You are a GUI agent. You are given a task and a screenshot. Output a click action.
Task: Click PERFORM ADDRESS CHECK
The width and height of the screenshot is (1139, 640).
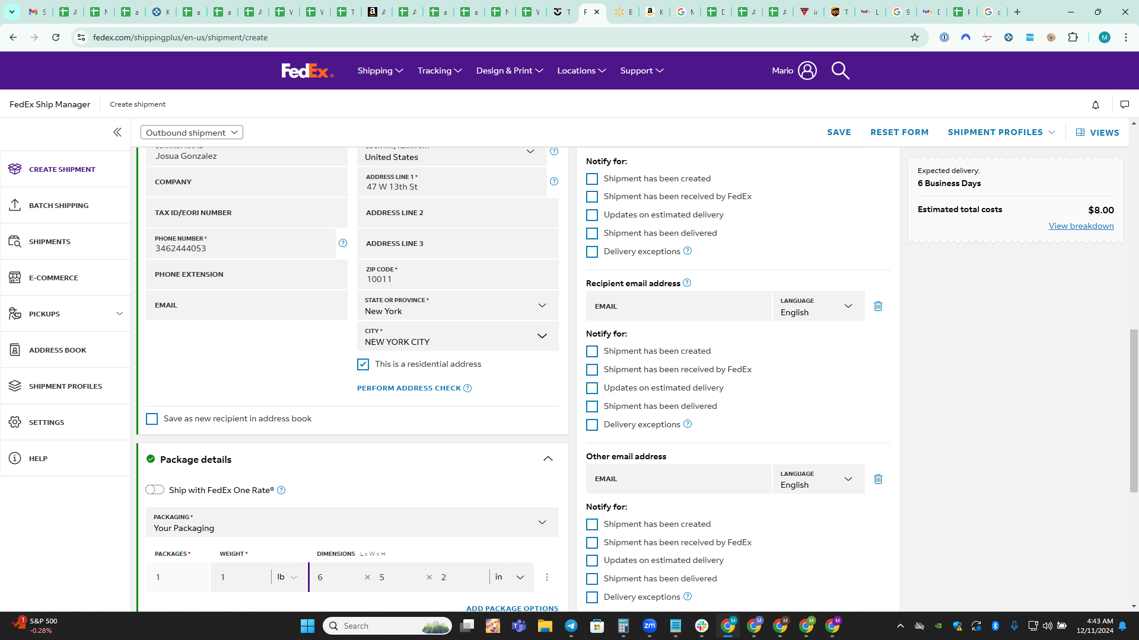(409, 388)
